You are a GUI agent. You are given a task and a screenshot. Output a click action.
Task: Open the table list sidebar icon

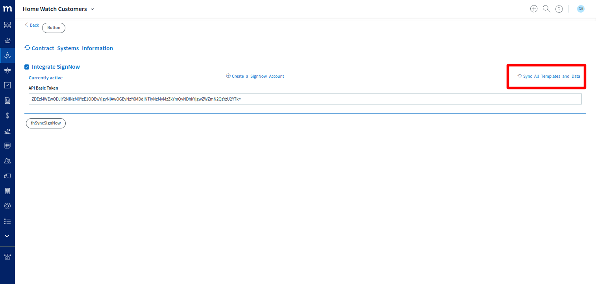tap(7, 146)
